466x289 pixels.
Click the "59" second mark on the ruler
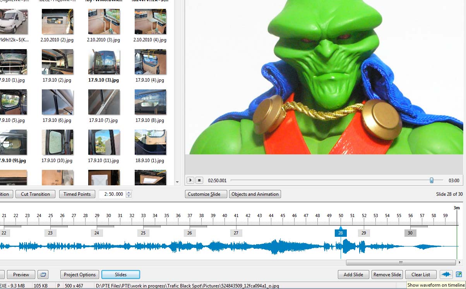445,215
